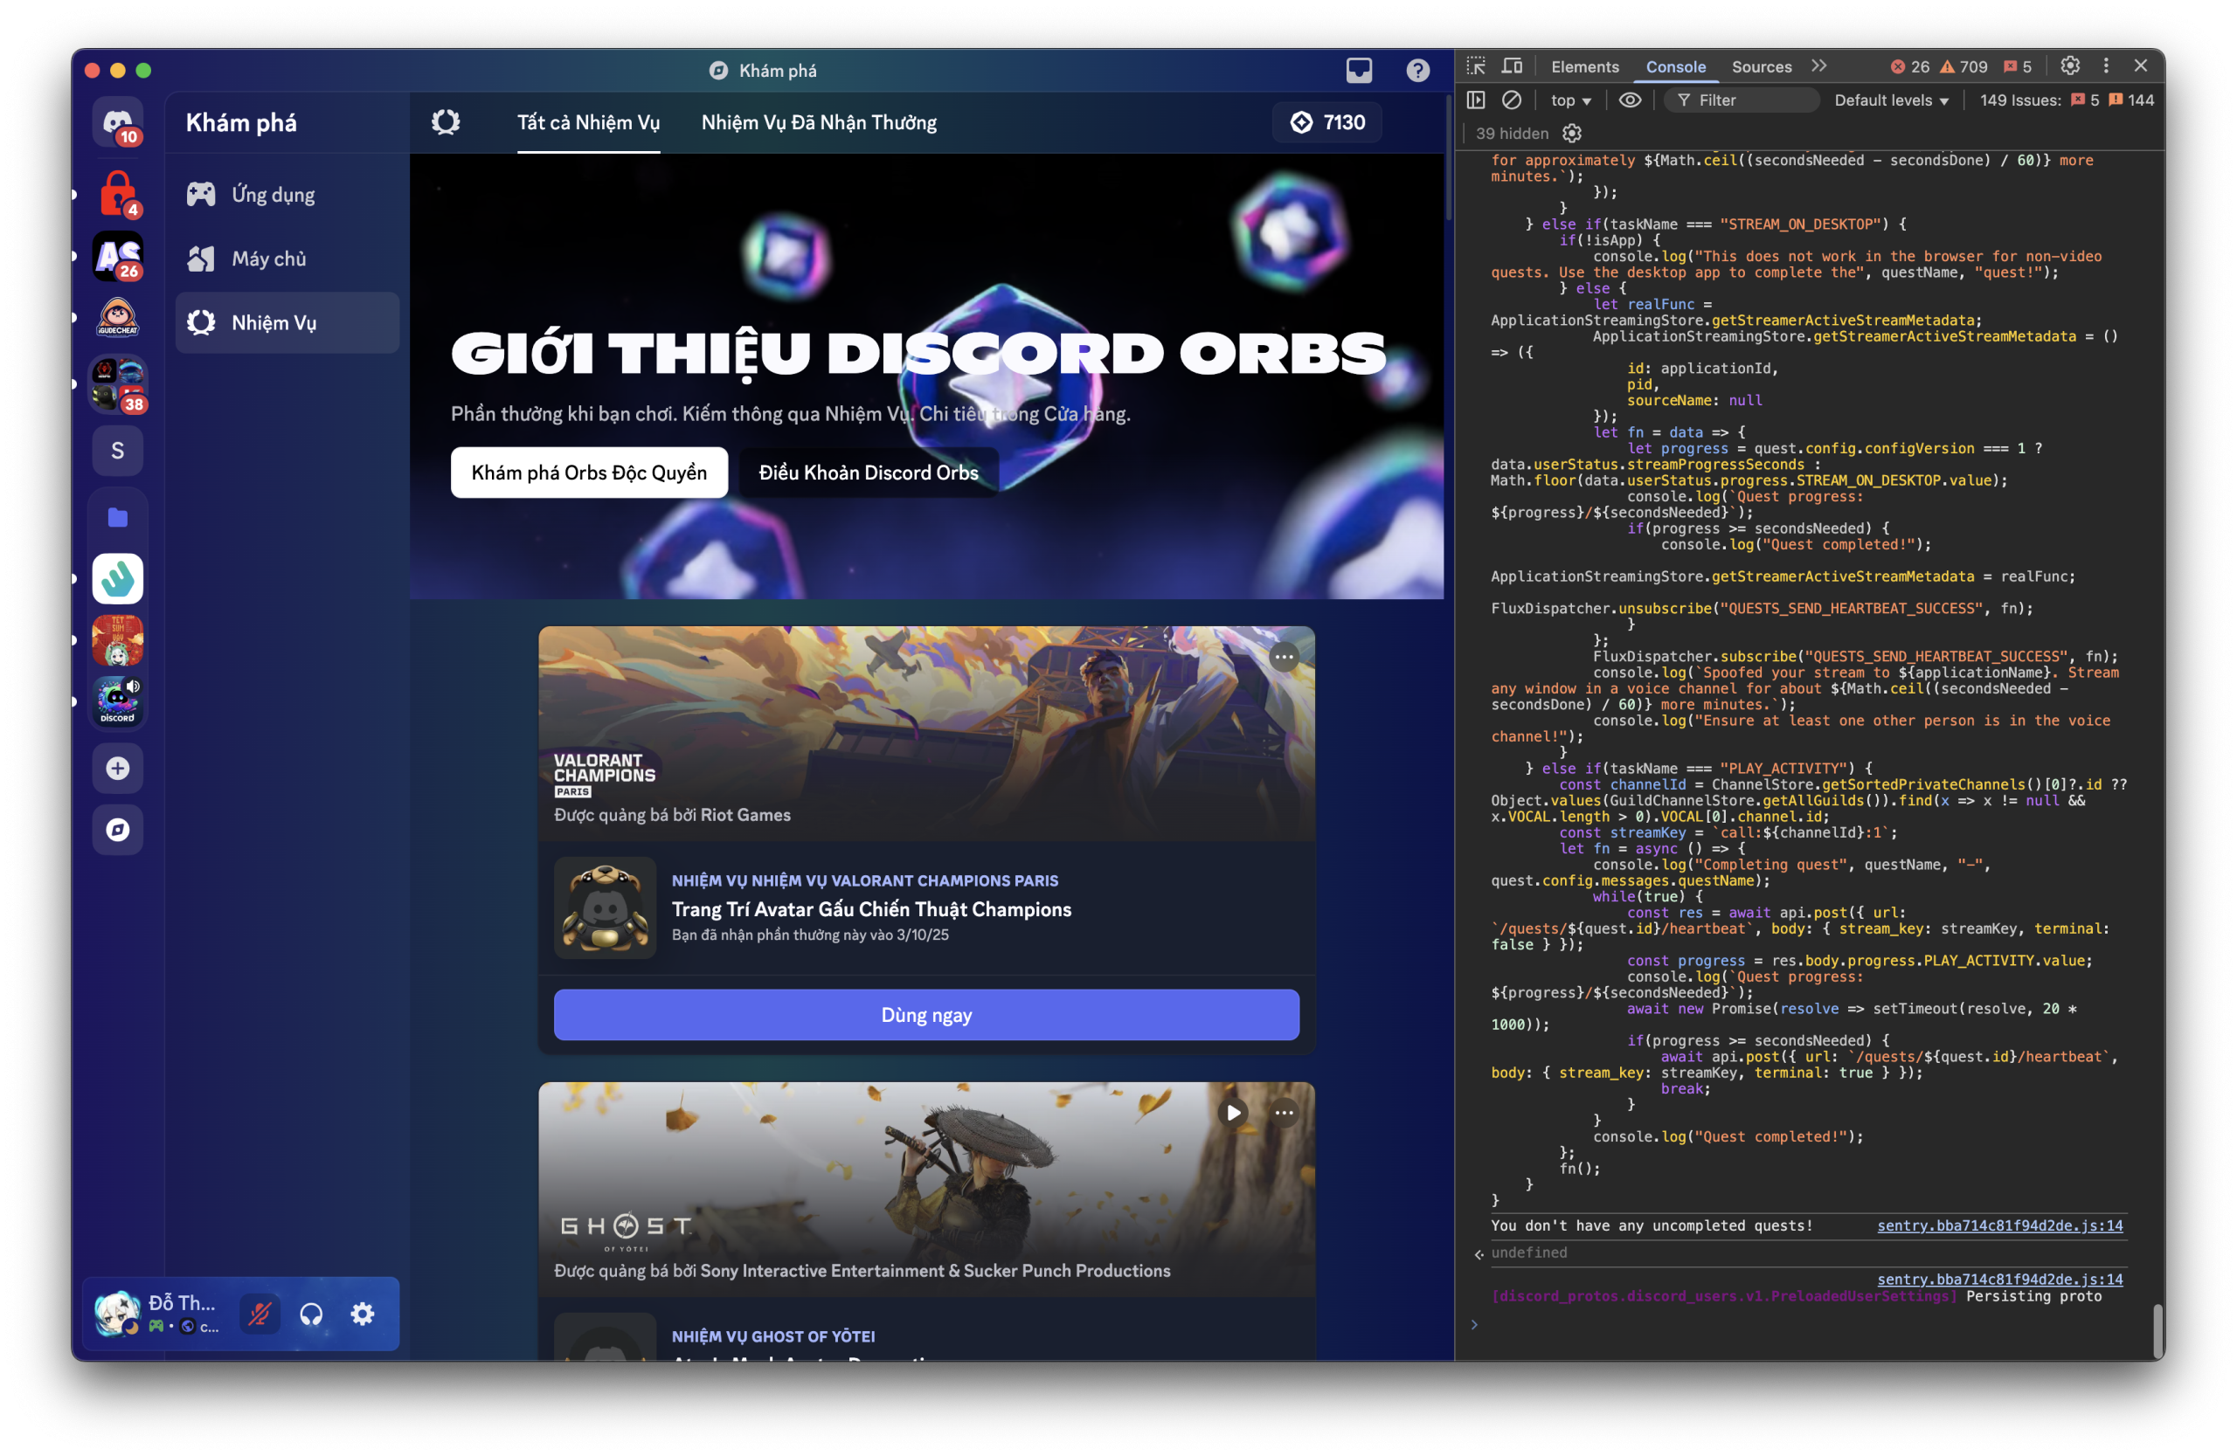Click the help question mark icon
This screenshot has height=1456, width=2237.
(x=1417, y=71)
